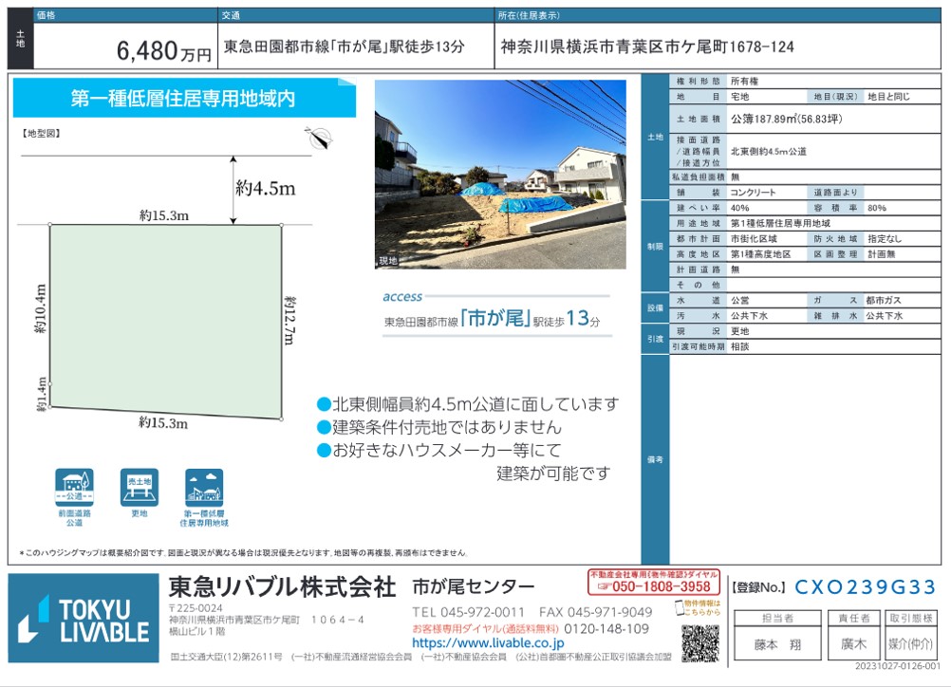Click the 設備 section label
The width and height of the screenshot is (951, 687).
655,307
